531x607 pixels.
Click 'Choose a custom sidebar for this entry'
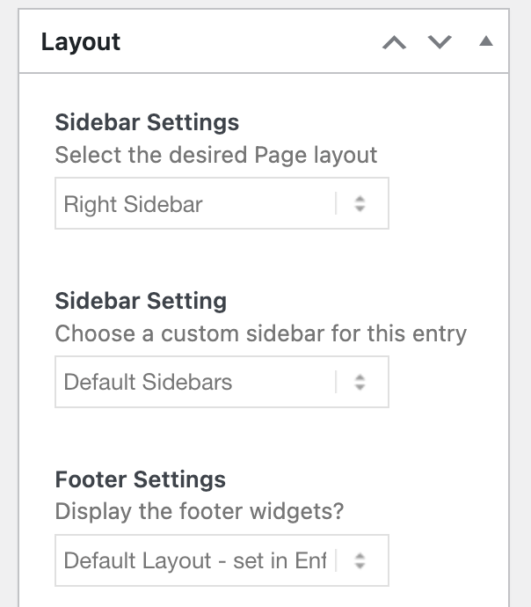point(260,334)
